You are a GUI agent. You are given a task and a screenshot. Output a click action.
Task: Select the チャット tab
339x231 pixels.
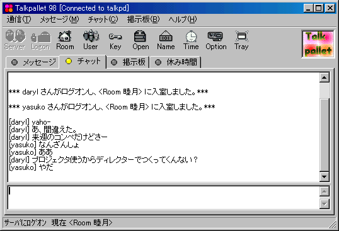click(83, 62)
